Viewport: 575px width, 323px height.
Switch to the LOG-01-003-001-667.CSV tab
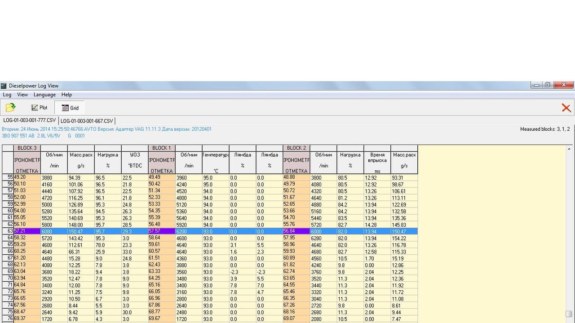click(x=87, y=121)
